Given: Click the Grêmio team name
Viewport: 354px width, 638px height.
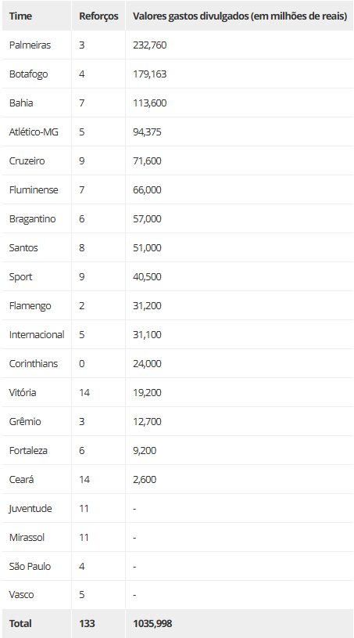Looking at the screenshot, I should click(25, 421).
